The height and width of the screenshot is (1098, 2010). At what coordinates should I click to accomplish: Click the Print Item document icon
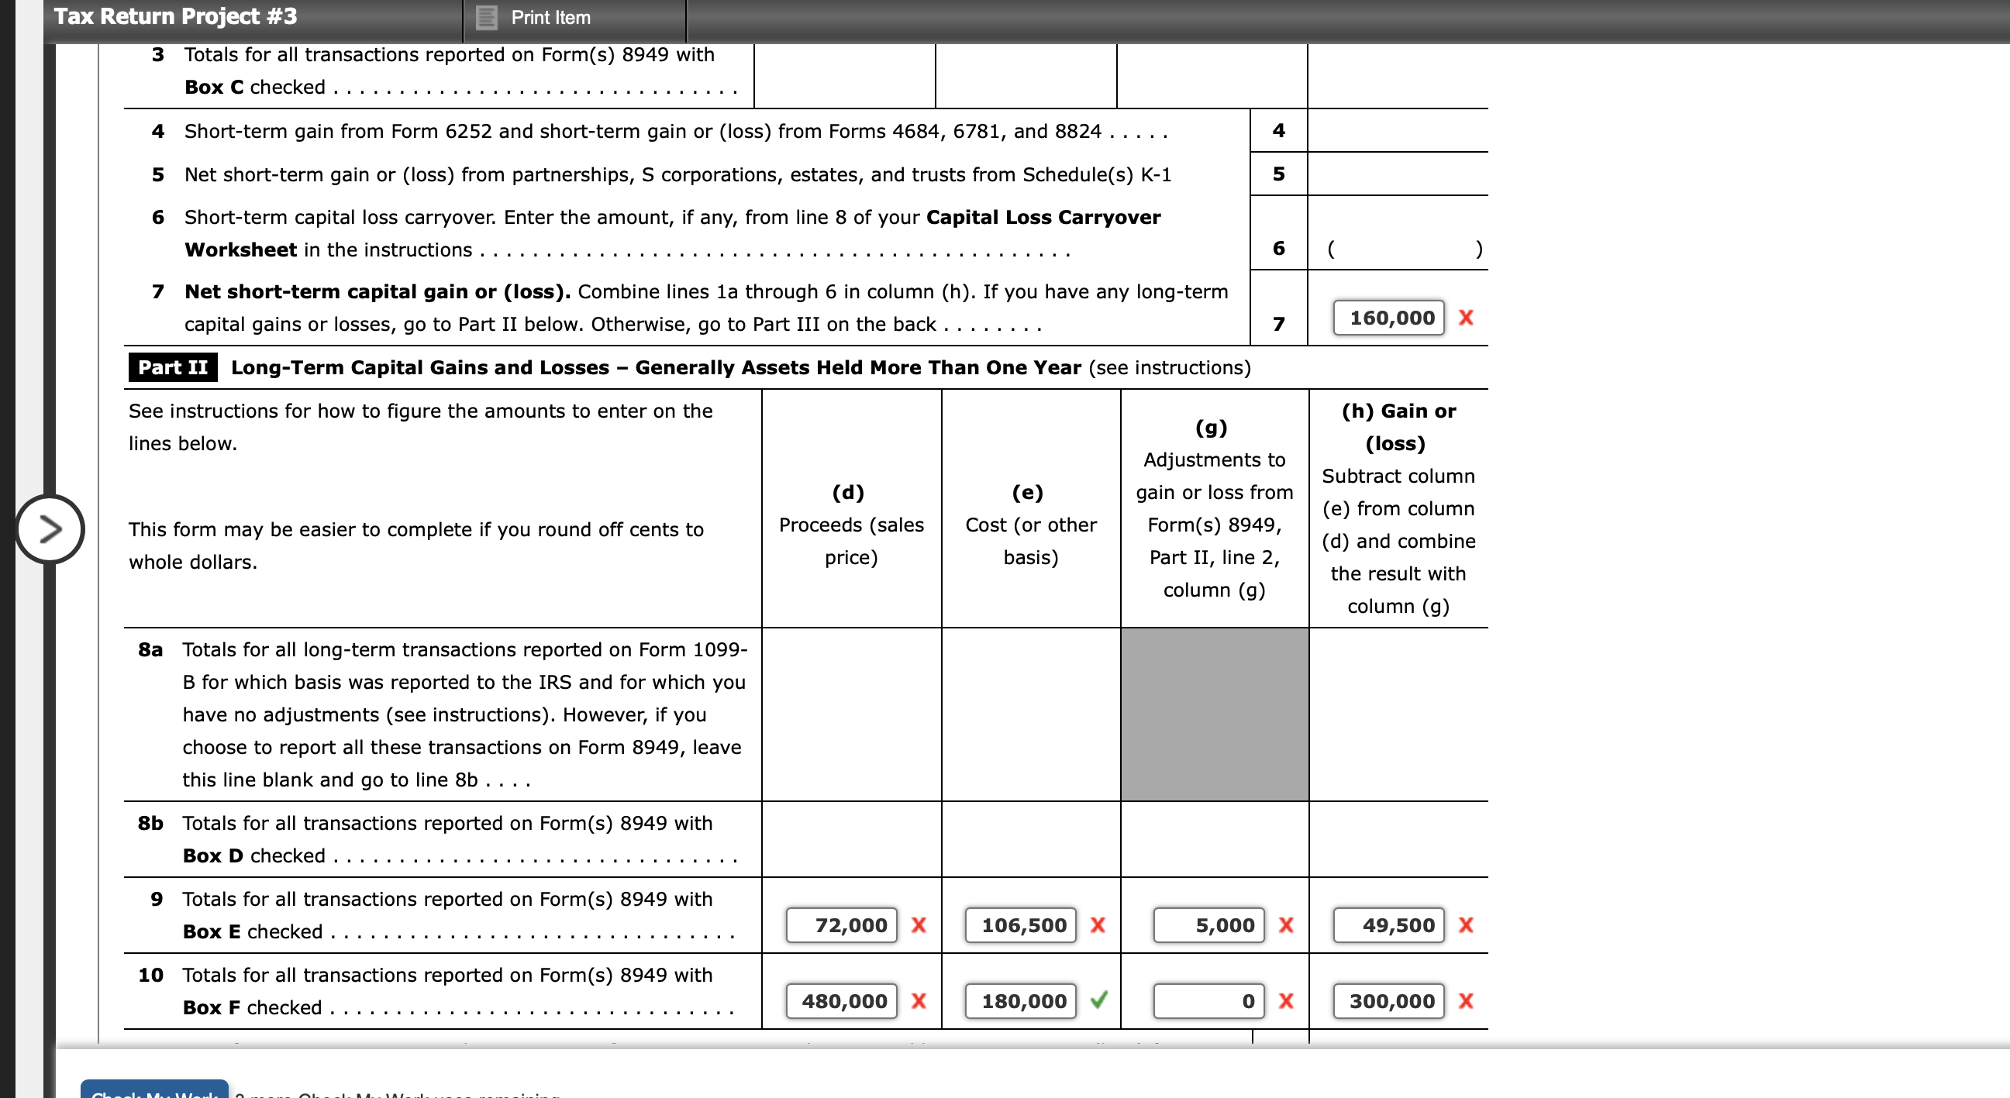(x=485, y=17)
